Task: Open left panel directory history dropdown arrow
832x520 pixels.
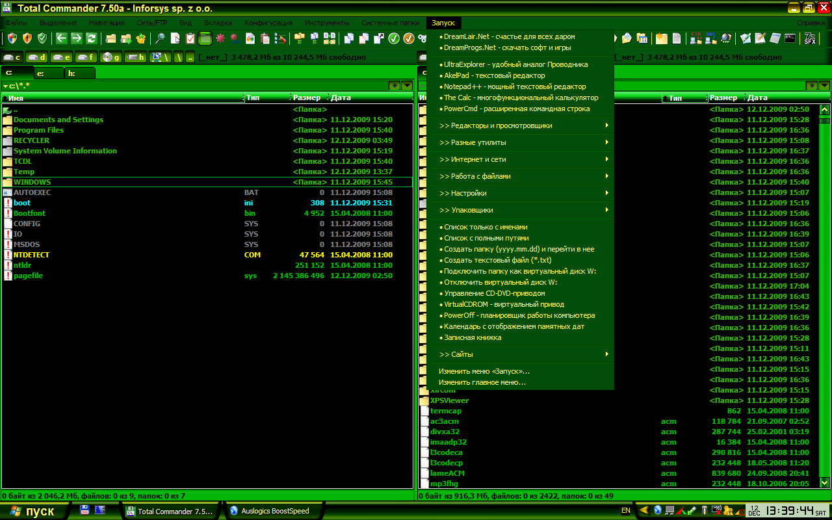Action: (x=407, y=85)
